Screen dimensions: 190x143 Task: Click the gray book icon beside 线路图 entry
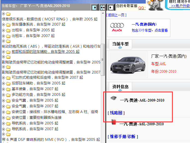[x=114, y=98]
